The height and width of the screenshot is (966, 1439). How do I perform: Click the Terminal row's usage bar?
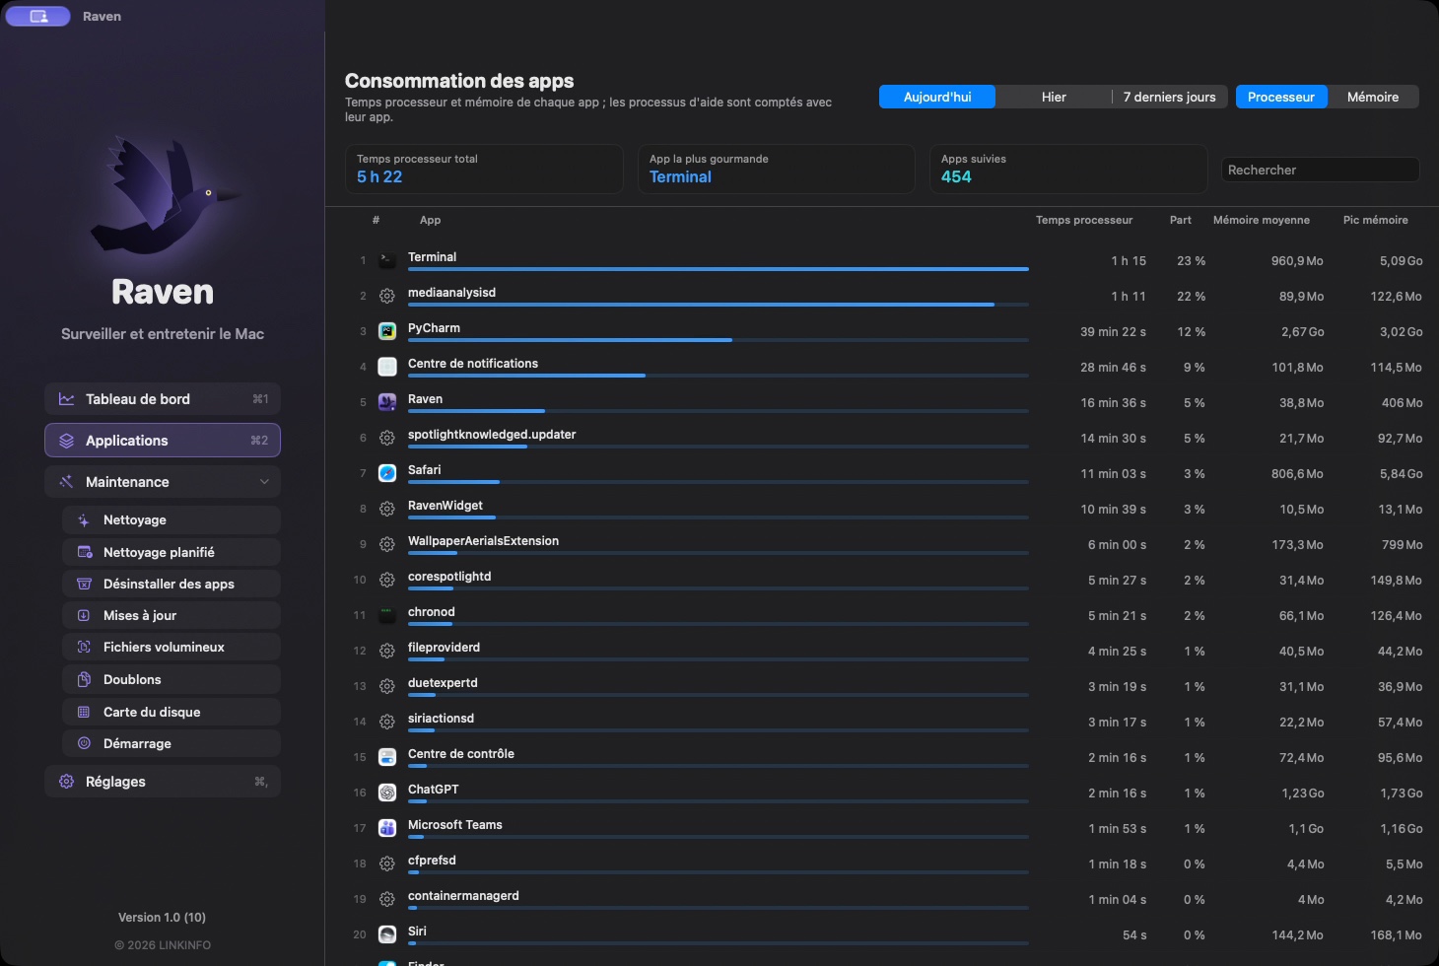point(719,268)
